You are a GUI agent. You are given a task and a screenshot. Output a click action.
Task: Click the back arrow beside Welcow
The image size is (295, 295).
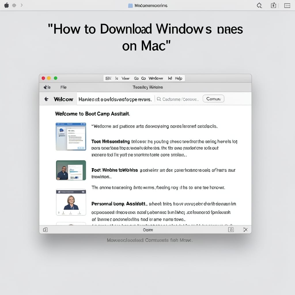coord(46,99)
